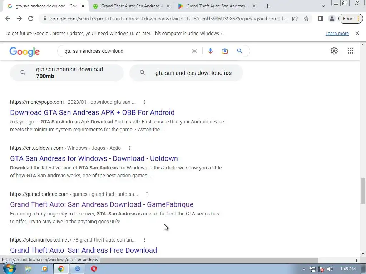Screen dimensions: 366x274
Task: Open the Google apps grid
Action: (350, 51)
